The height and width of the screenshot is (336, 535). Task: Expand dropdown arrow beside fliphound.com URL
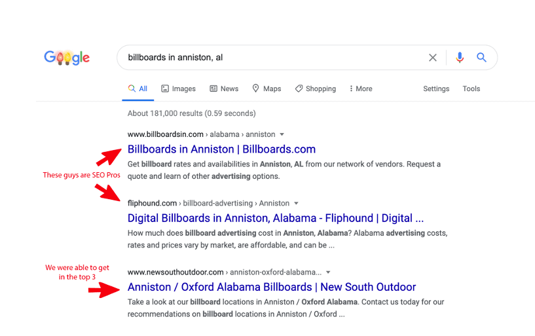(x=296, y=203)
